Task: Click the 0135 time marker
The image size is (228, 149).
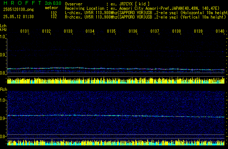Action: (x=111, y=31)
